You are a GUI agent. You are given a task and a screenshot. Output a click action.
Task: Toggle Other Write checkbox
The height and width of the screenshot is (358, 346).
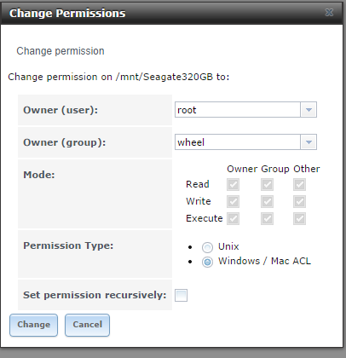(299, 202)
